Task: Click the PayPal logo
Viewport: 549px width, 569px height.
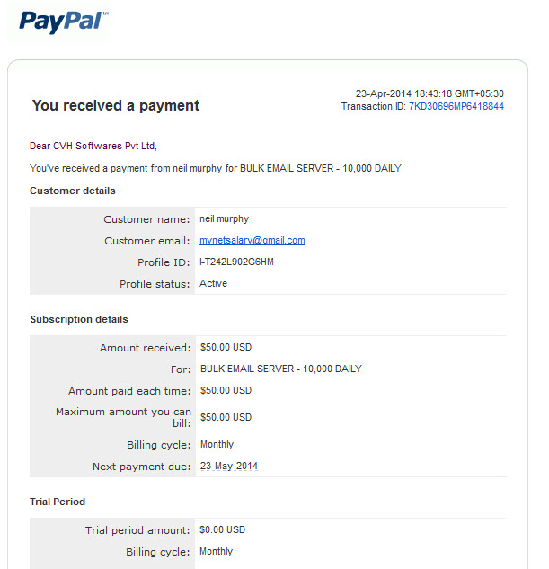Action: click(64, 22)
